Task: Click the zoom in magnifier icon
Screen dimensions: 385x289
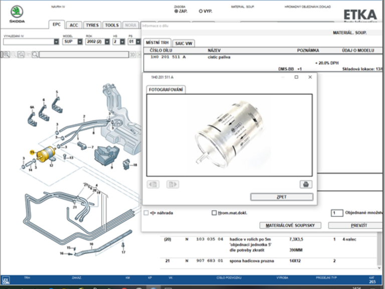Action: (x=7, y=54)
